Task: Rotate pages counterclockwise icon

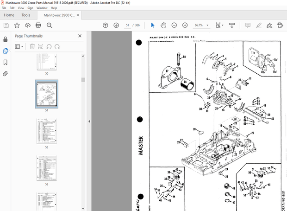Action: pyautogui.click(x=49, y=46)
